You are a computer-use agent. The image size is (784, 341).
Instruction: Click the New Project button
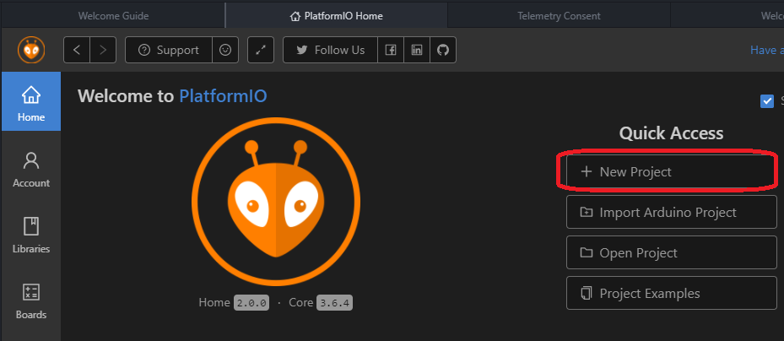tap(671, 171)
